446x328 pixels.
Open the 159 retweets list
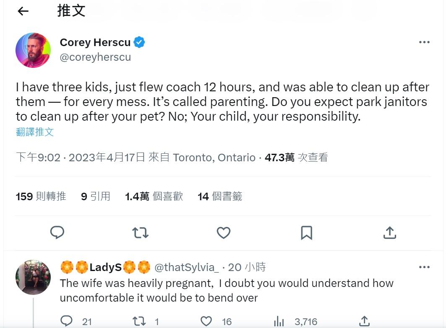(x=41, y=196)
